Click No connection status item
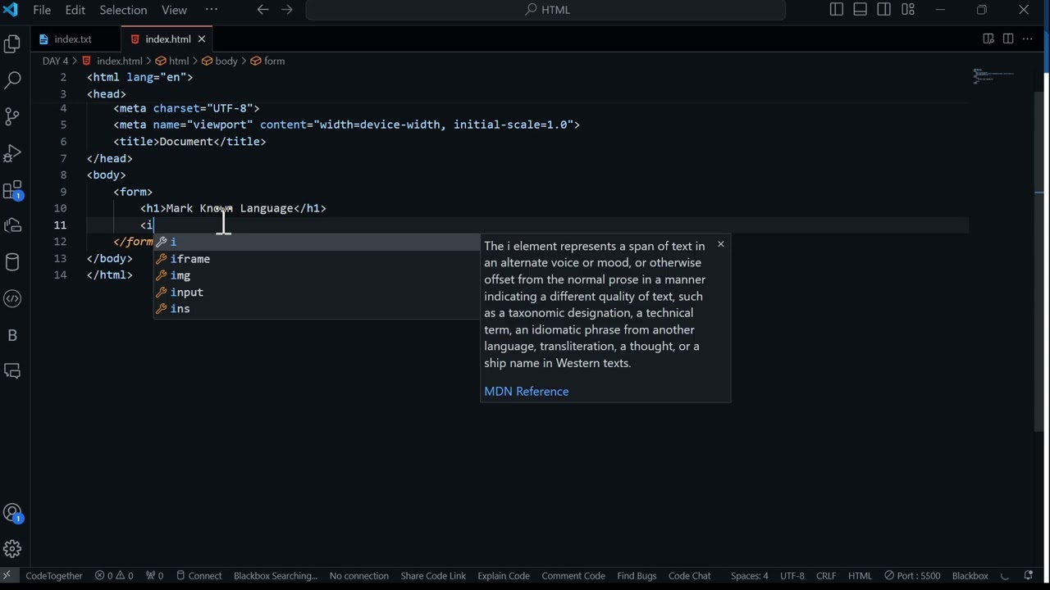Image resolution: width=1050 pixels, height=590 pixels. (x=359, y=576)
